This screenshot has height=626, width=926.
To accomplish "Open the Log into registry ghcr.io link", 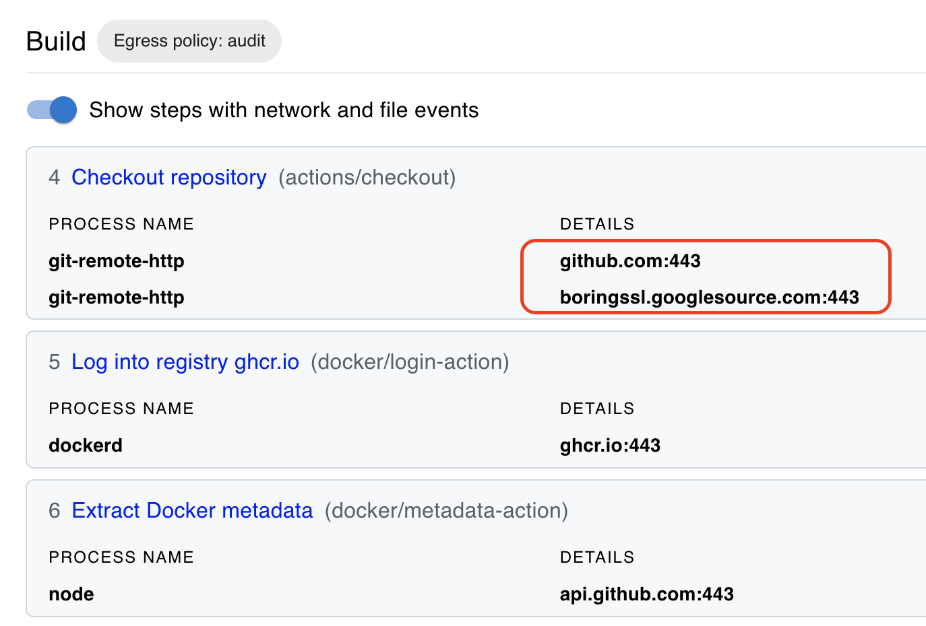I will click(x=185, y=361).
